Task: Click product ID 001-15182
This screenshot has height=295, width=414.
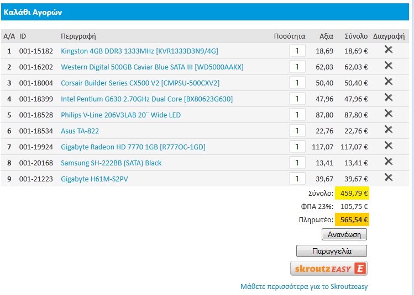Action: pyautogui.click(x=36, y=51)
